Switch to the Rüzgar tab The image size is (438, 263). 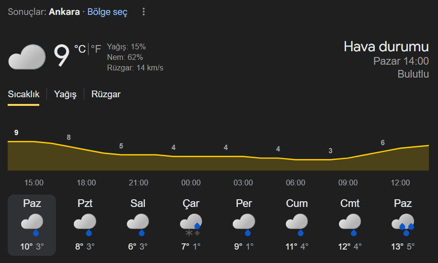point(106,94)
